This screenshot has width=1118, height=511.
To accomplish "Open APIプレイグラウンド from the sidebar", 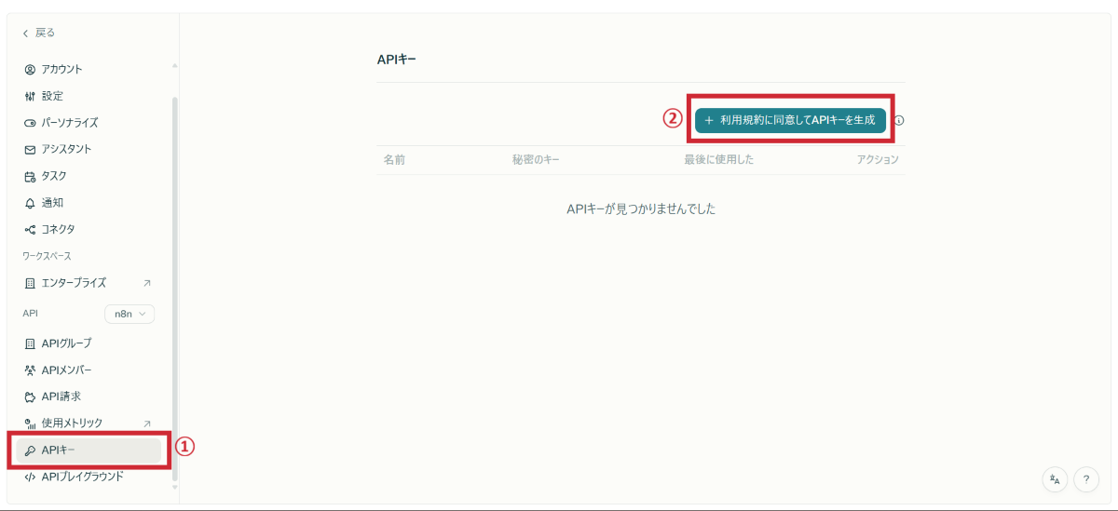I will click(82, 477).
